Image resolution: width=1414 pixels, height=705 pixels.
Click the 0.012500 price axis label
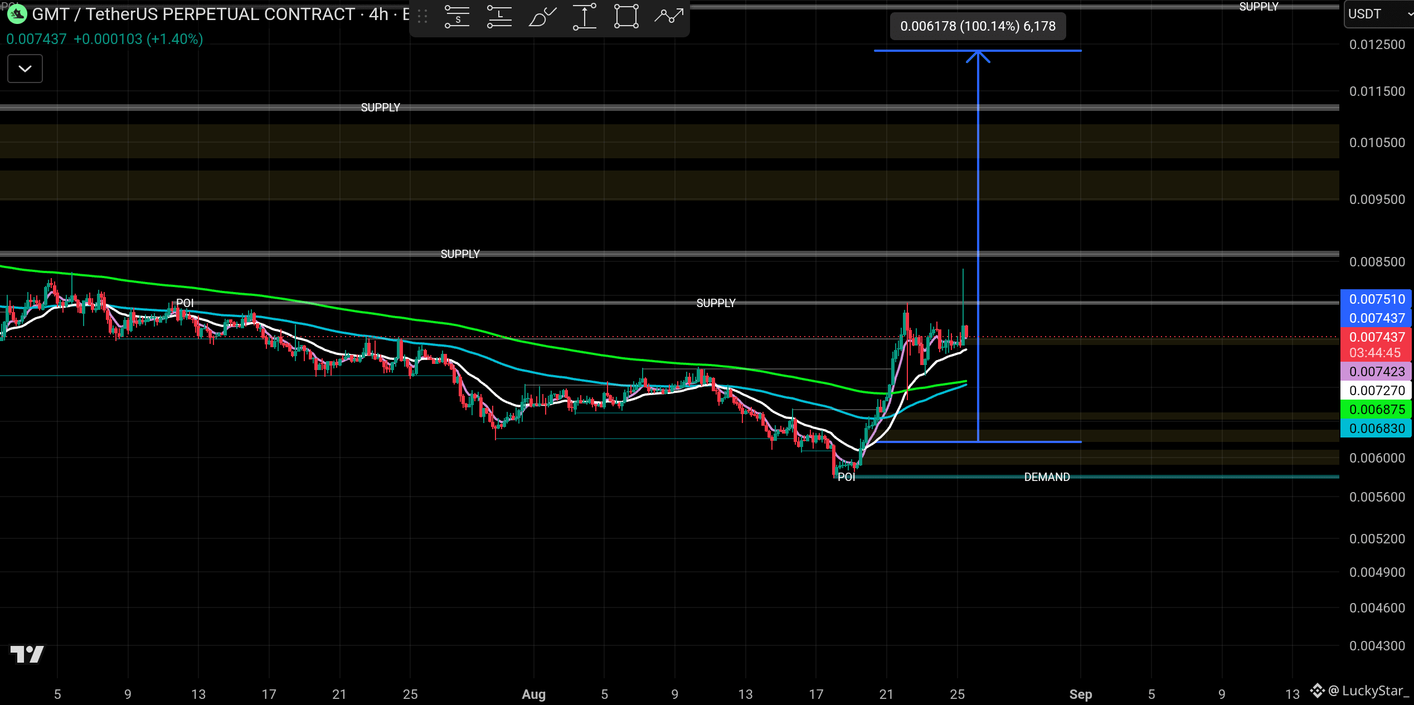[x=1377, y=45]
